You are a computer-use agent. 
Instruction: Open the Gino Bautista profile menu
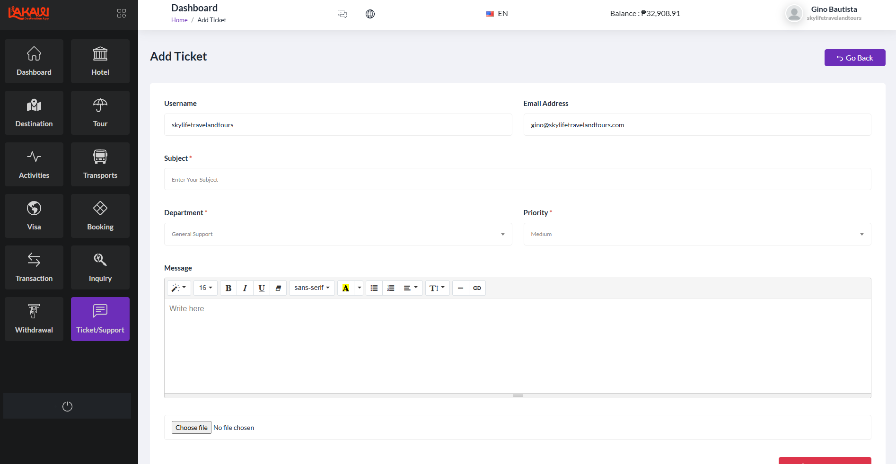point(824,13)
